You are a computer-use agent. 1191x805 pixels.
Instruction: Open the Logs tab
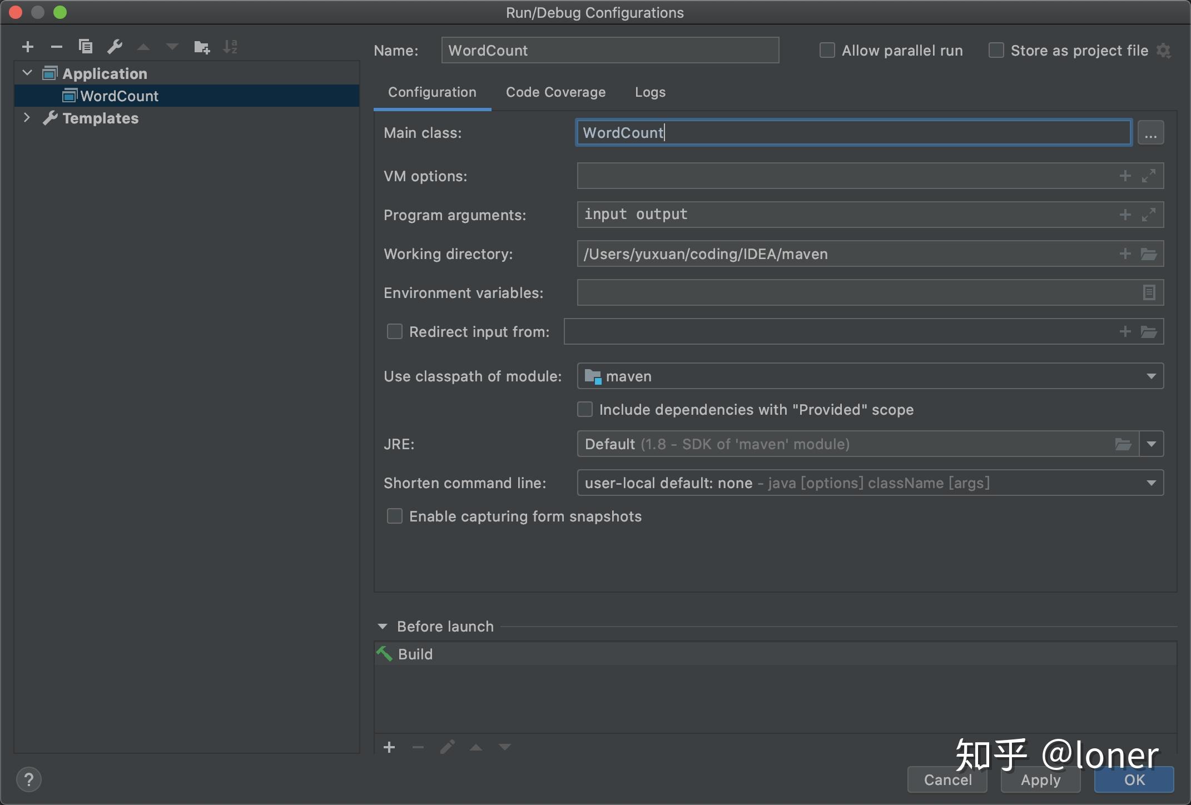(x=650, y=92)
